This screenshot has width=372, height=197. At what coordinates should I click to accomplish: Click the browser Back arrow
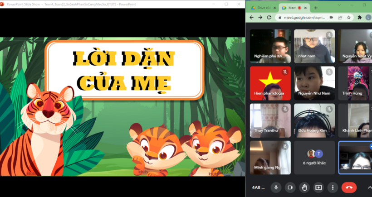(251, 18)
